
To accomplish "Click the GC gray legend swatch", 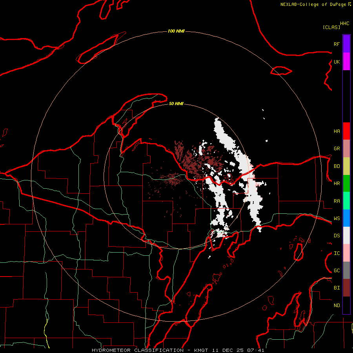I will point(346,270).
